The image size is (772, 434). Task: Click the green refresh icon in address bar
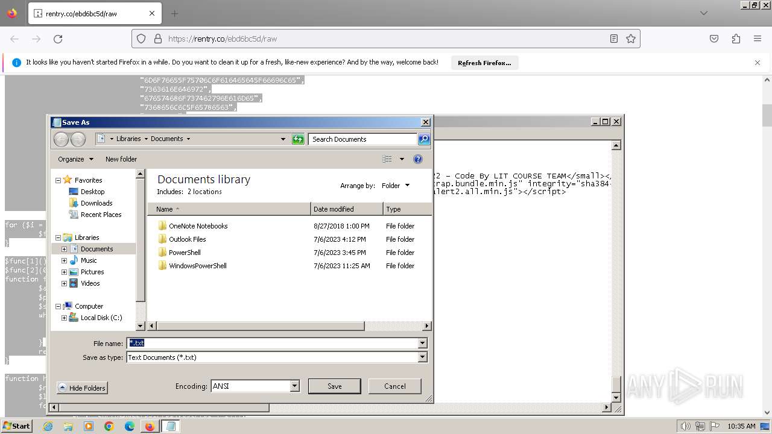pos(298,139)
